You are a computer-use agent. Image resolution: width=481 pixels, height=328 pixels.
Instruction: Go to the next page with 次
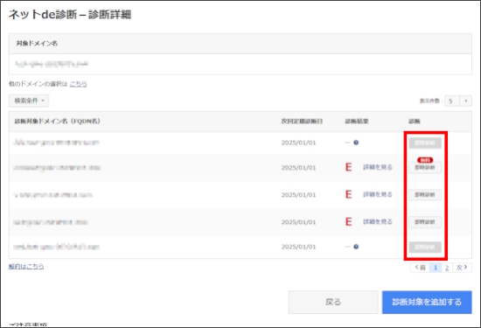pyautogui.click(x=462, y=268)
